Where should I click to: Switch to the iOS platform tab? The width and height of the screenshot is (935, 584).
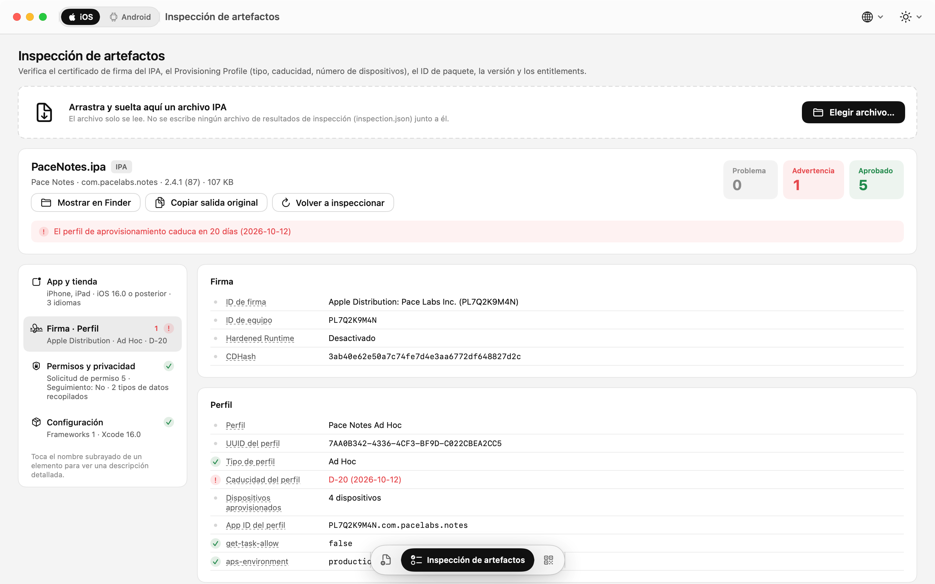[81, 17]
